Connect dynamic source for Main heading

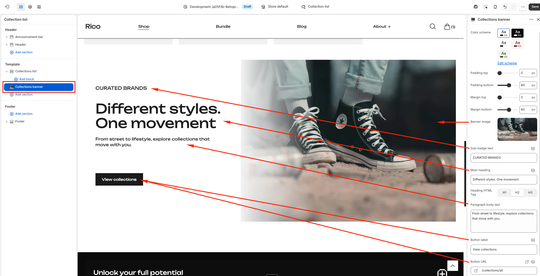[x=533, y=170]
